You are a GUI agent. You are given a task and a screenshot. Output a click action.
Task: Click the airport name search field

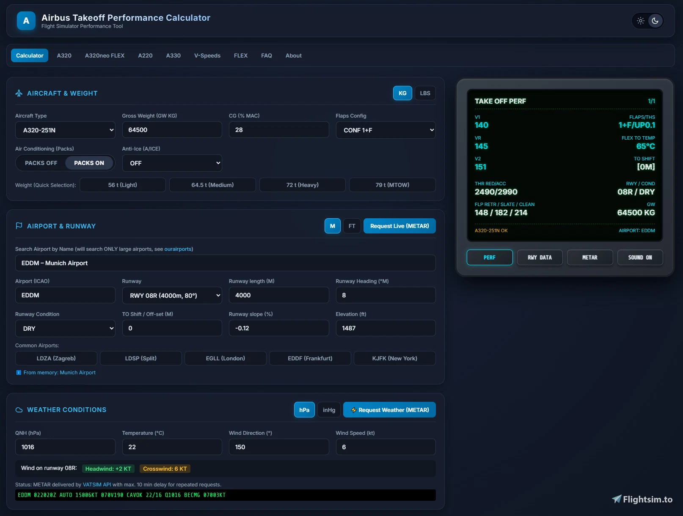pos(226,263)
